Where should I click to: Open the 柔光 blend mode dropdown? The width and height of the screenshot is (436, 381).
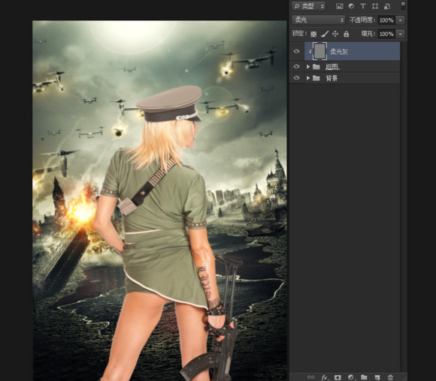tap(319, 20)
